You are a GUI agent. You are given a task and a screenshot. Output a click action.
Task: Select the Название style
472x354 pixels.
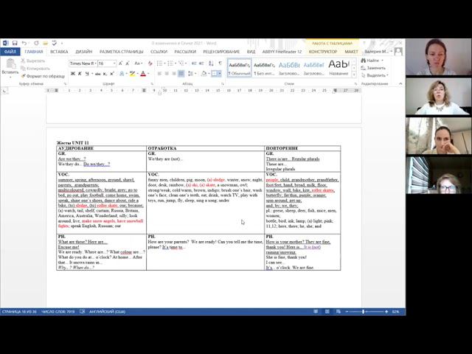click(339, 68)
